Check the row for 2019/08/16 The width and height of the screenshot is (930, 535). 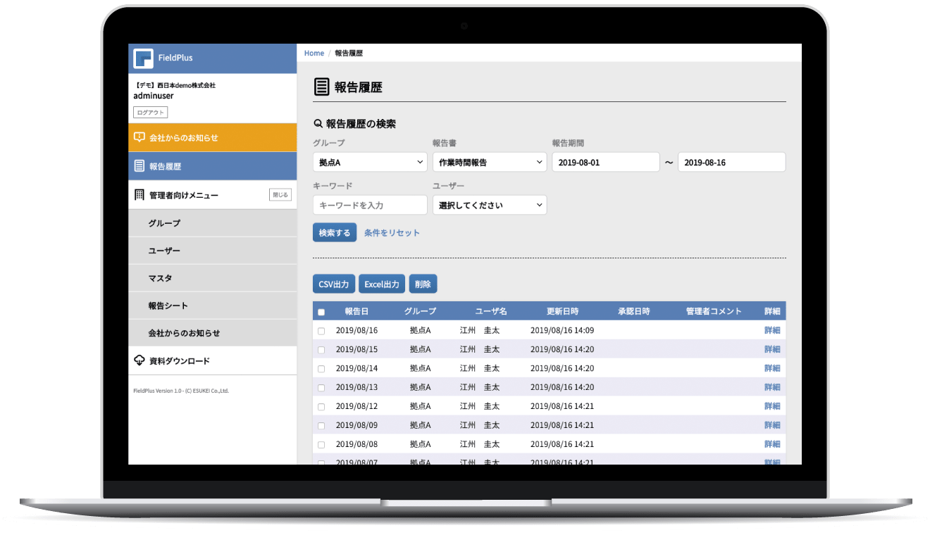pos(321,331)
